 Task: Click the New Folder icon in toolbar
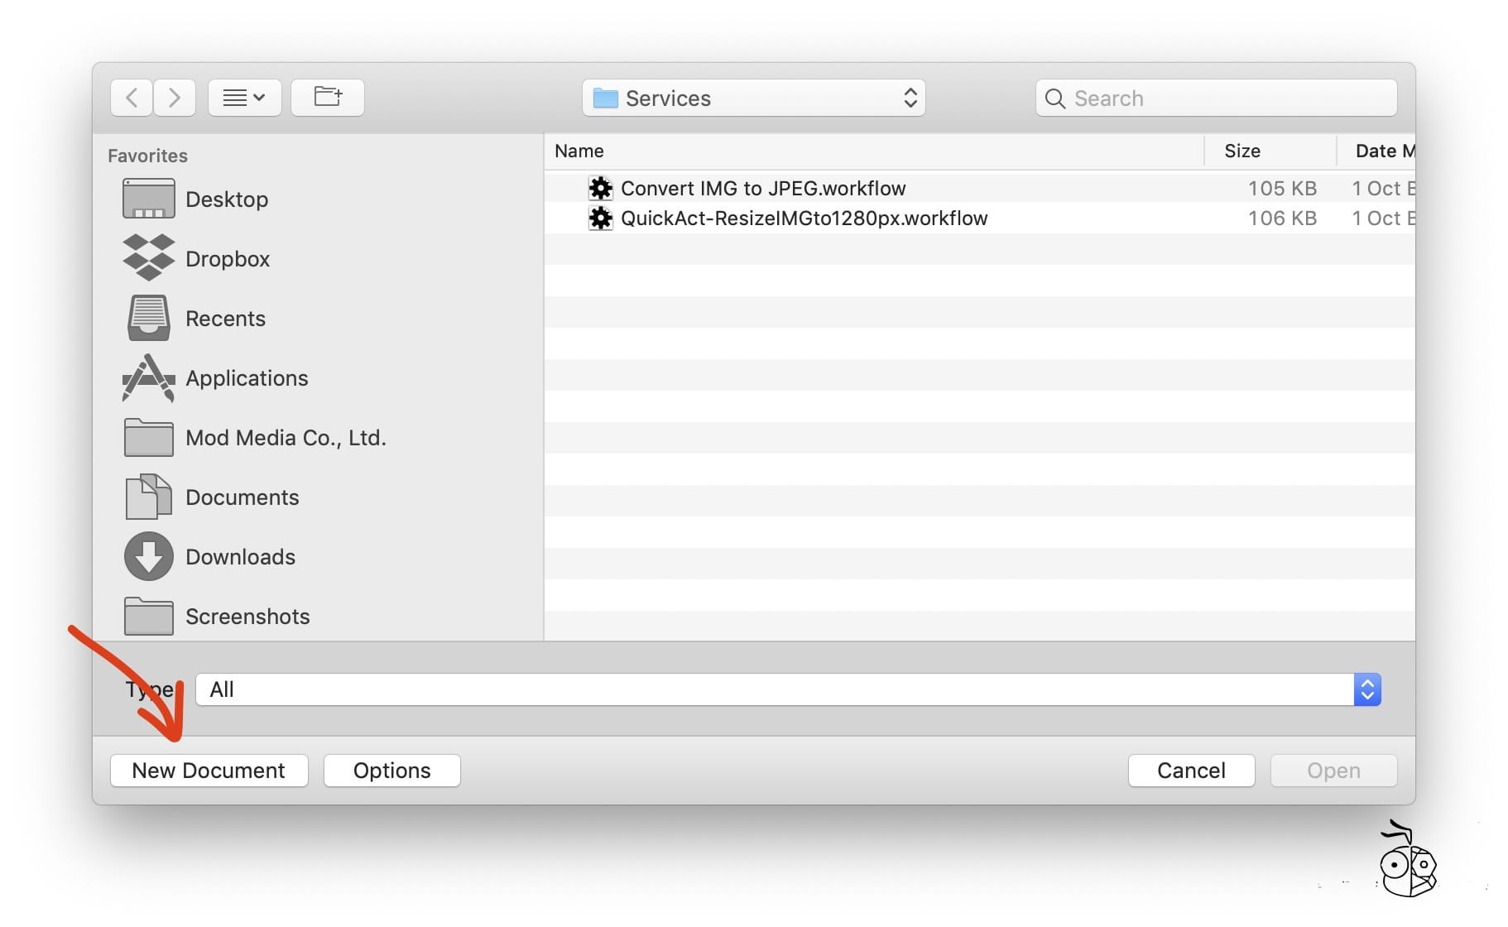(327, 97)
